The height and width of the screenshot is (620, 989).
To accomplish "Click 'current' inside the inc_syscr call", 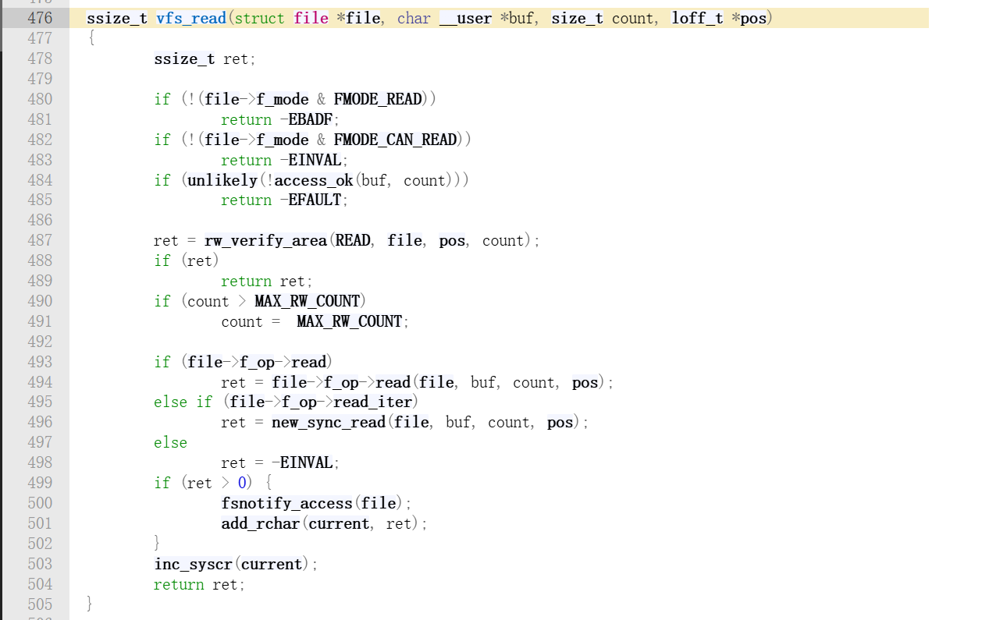I will pos(272,564).
